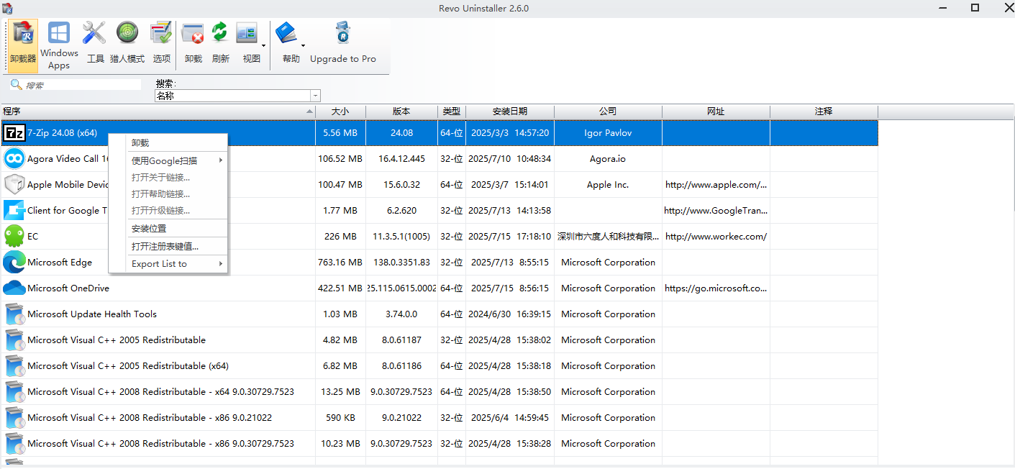The width and height of the screenshot is (1015, 469).
Task: Sort by the 类型 column header
Action: click(x=452, y=111)
